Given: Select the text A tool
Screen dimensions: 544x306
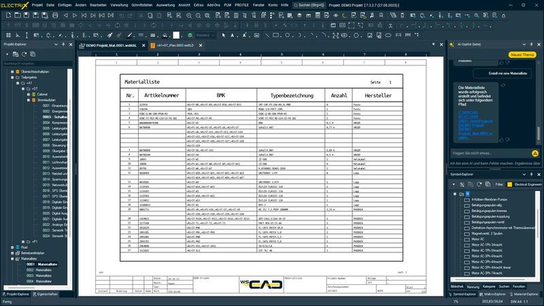Looking at the screenshot, I should [233, 35].
